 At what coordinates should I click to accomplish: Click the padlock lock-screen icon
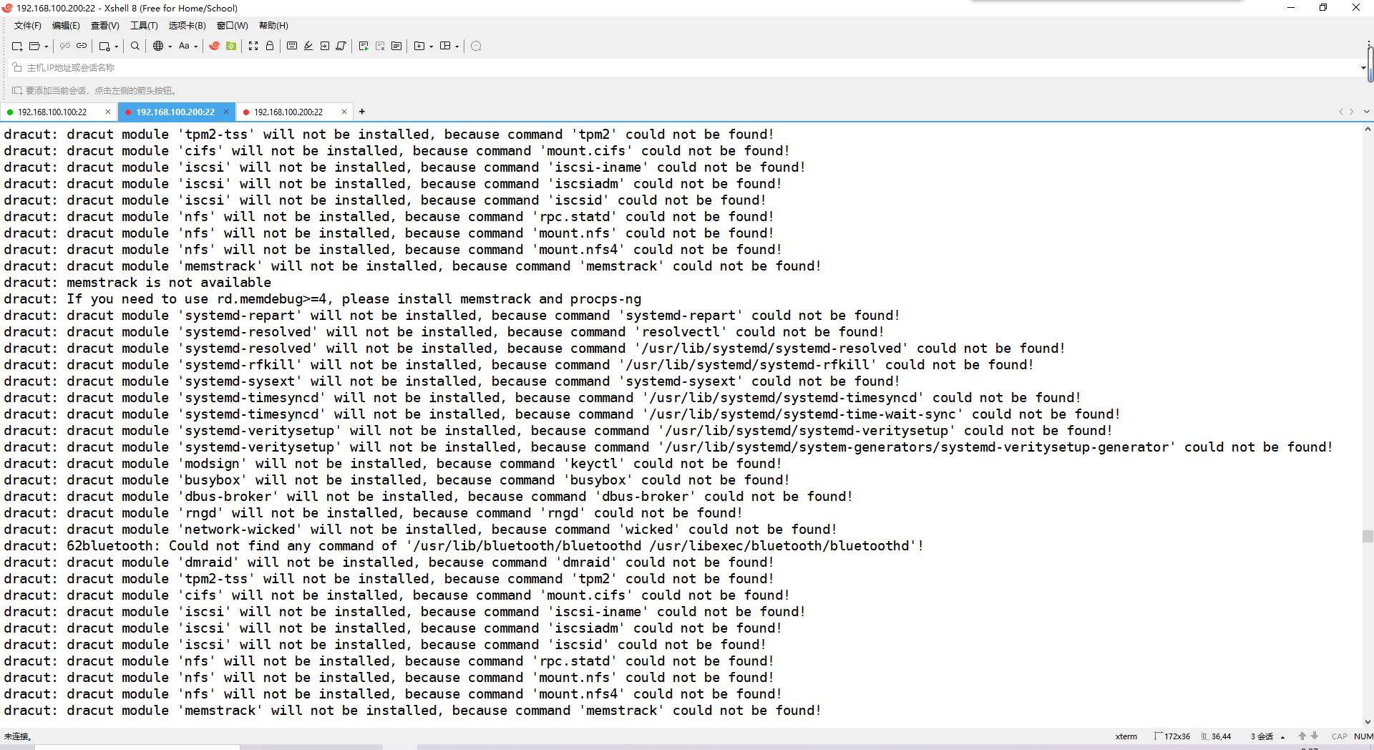(270, 46)
